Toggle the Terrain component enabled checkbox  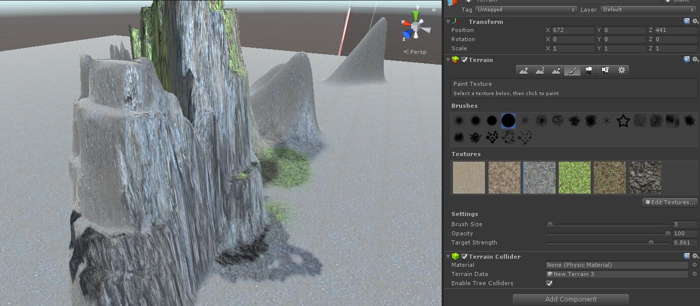464,59
